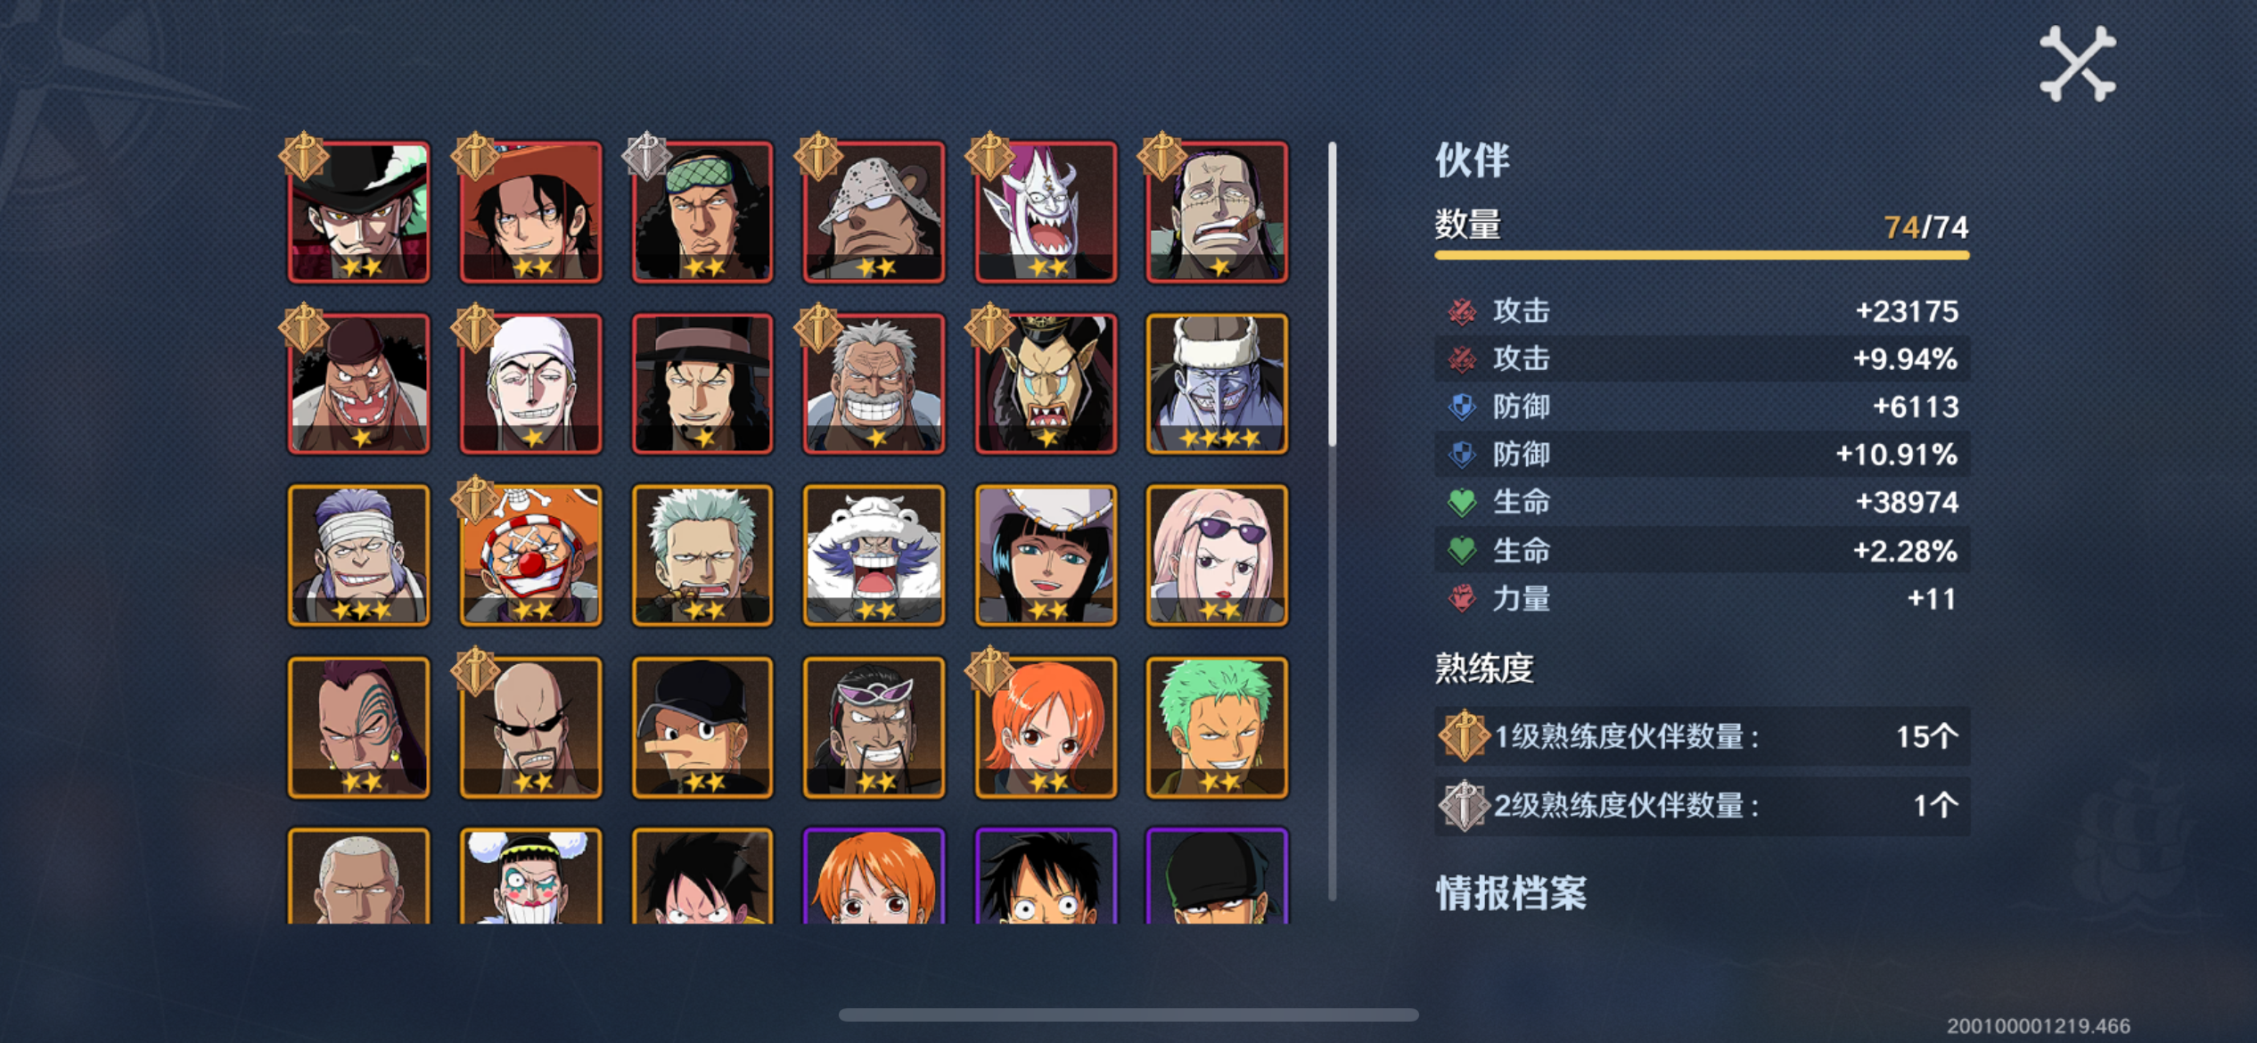Select purple-framed Luffy portrait in bottom row
This screenshot has height=1043, width=2257.
(1046, 875)
